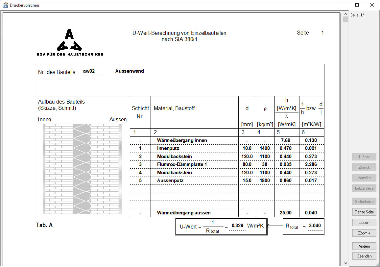Screen dimensions: 380x267
Task: Click the R total value 3.040
Action: [x=315, y=226]
